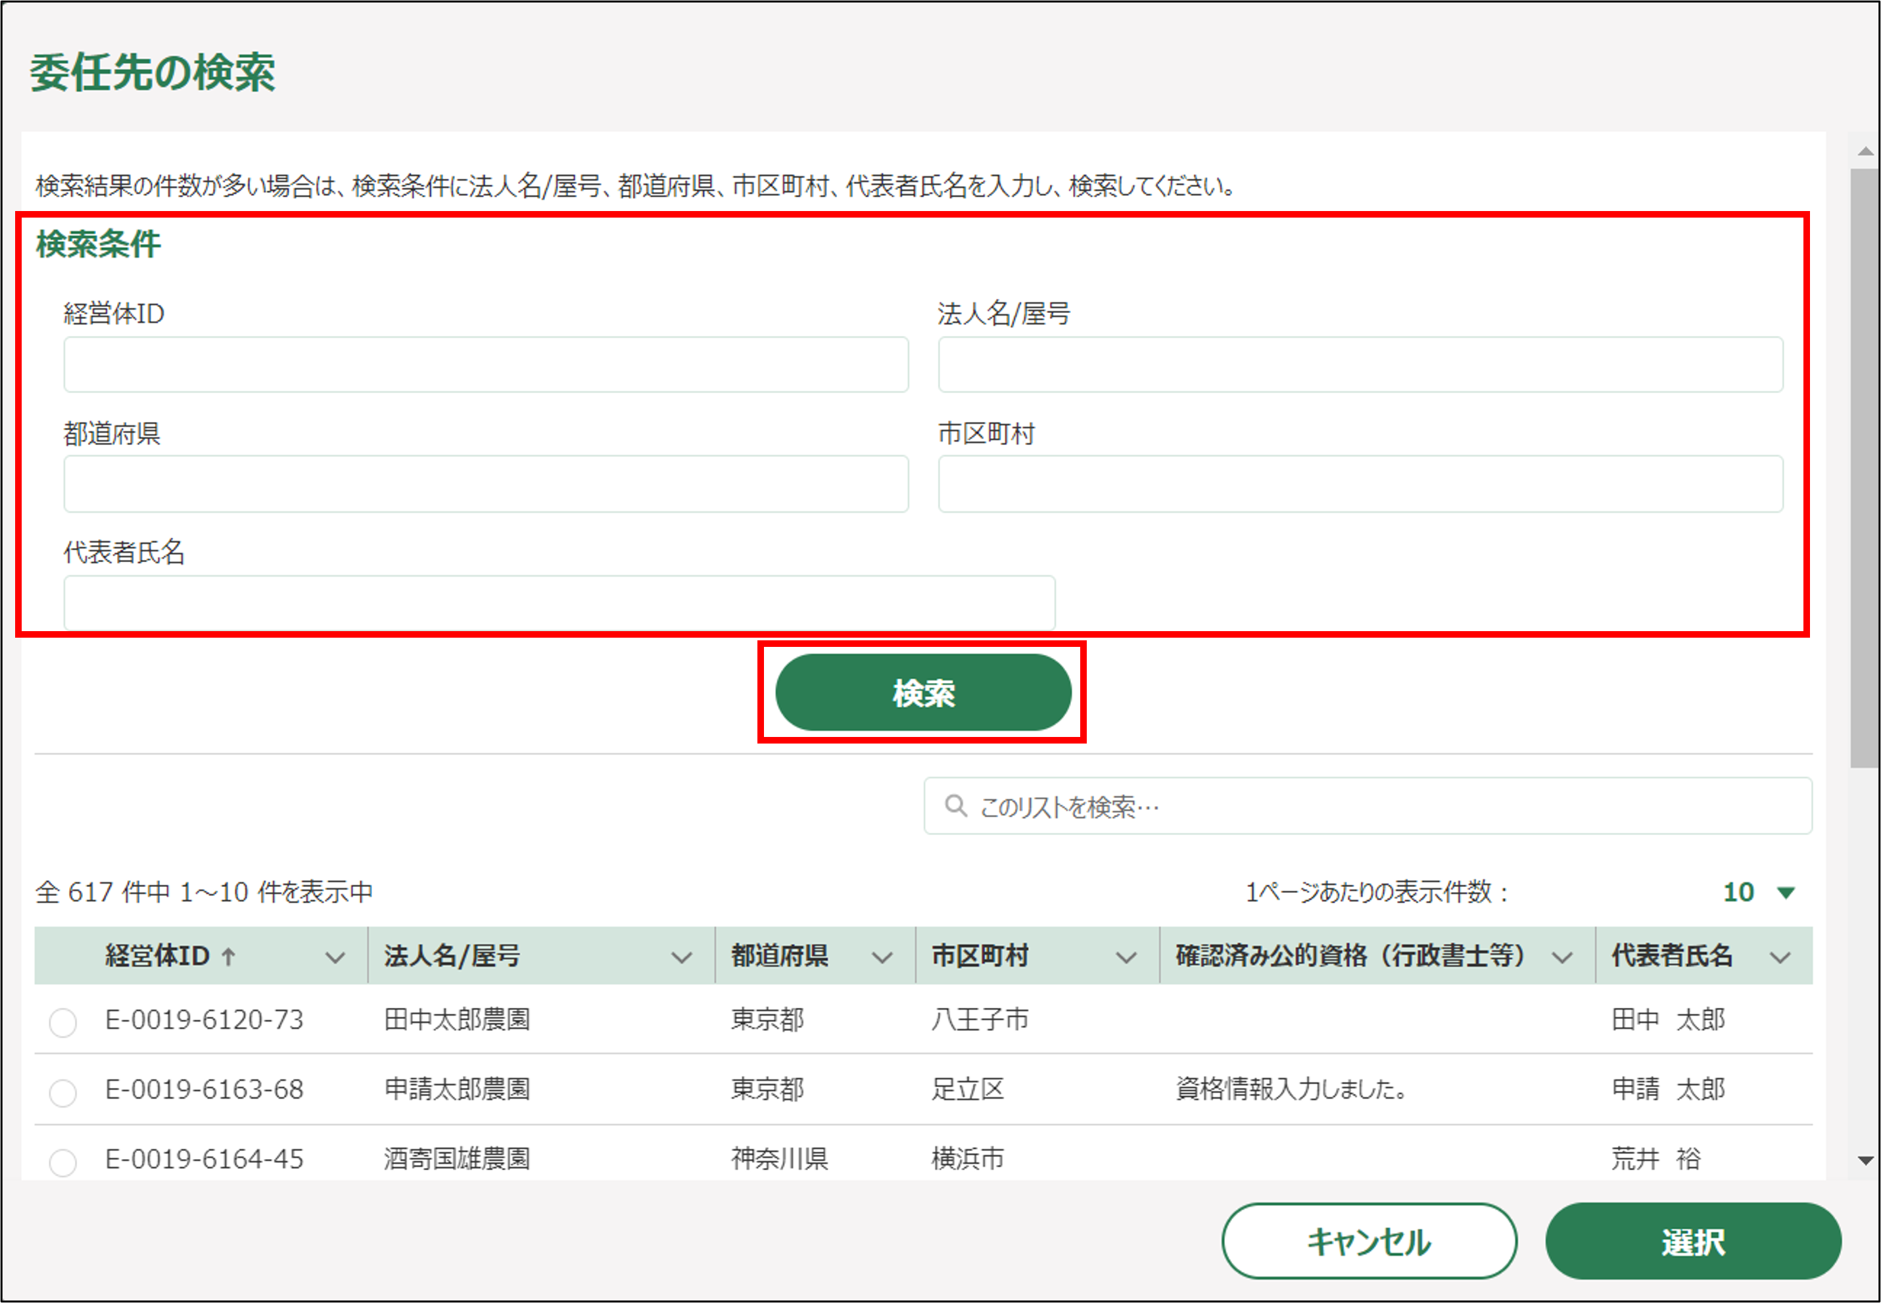Select radio button for E-0019-6120-73

pyautogui.click(x=63, y=1022)
